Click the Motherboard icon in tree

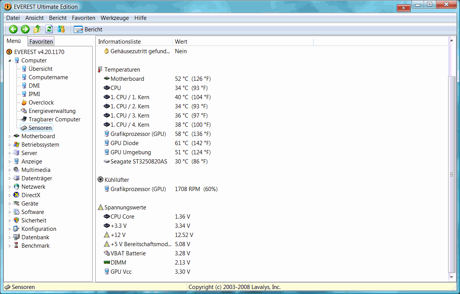point(16,136)
